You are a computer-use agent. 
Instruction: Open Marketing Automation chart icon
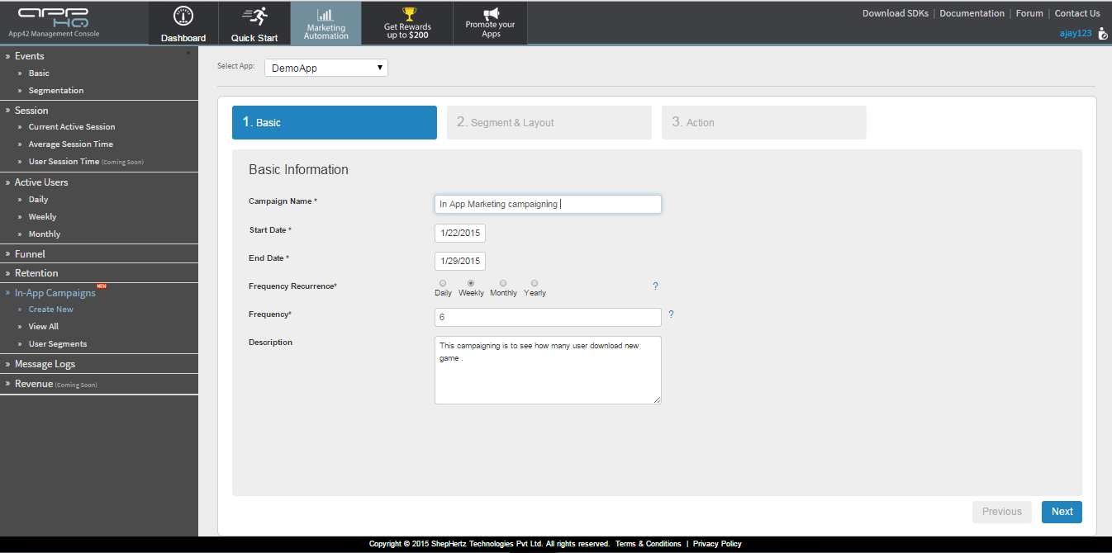click(326, 15)
